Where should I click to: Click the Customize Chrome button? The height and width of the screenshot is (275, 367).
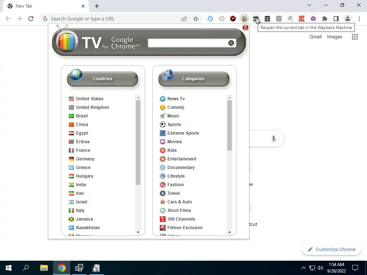pyautogui.click(x=332, y=249)
